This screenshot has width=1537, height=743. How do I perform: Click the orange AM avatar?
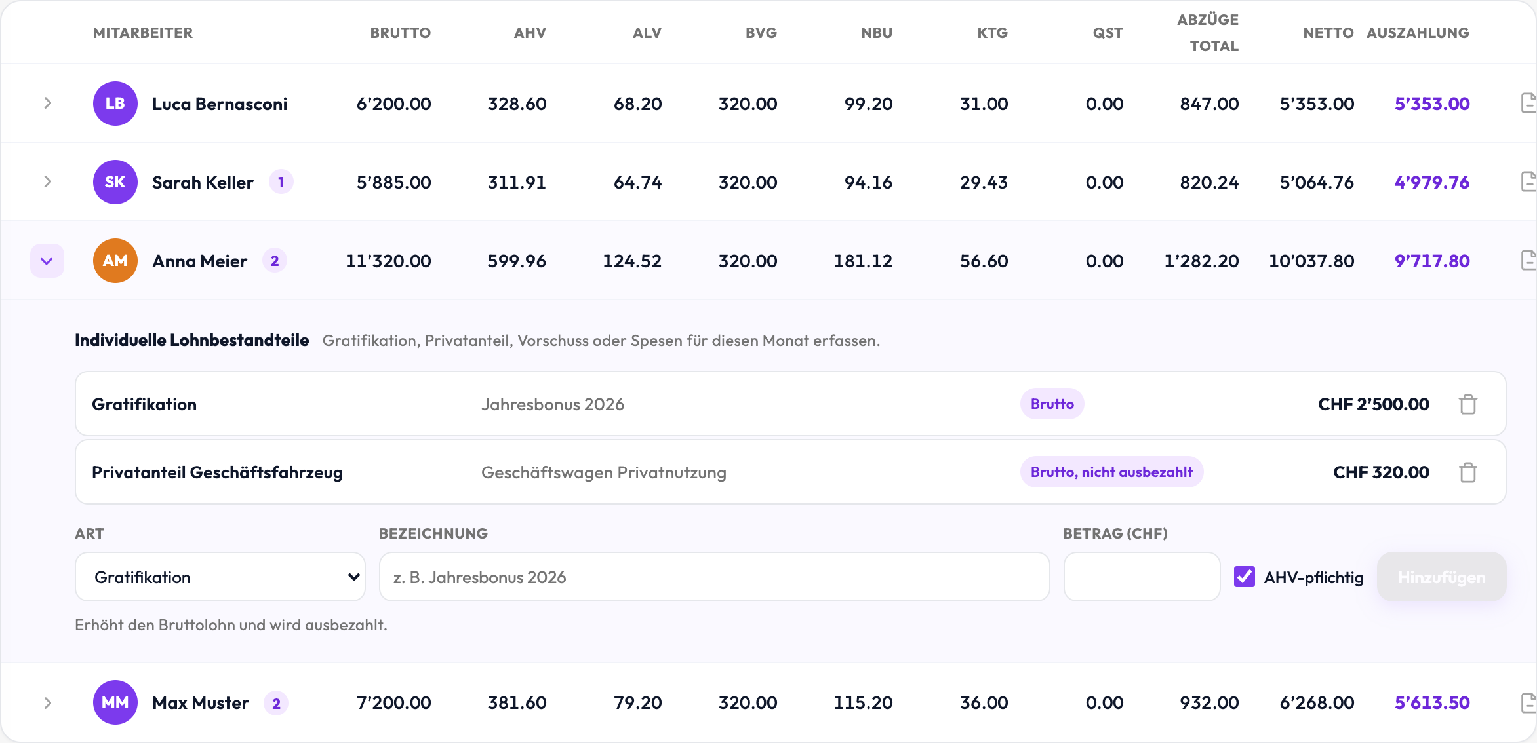point(115,261)
